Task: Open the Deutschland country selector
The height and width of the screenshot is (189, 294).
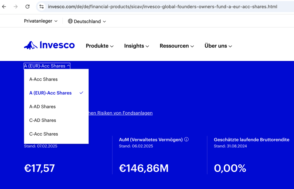Action: tap(87, 21)
